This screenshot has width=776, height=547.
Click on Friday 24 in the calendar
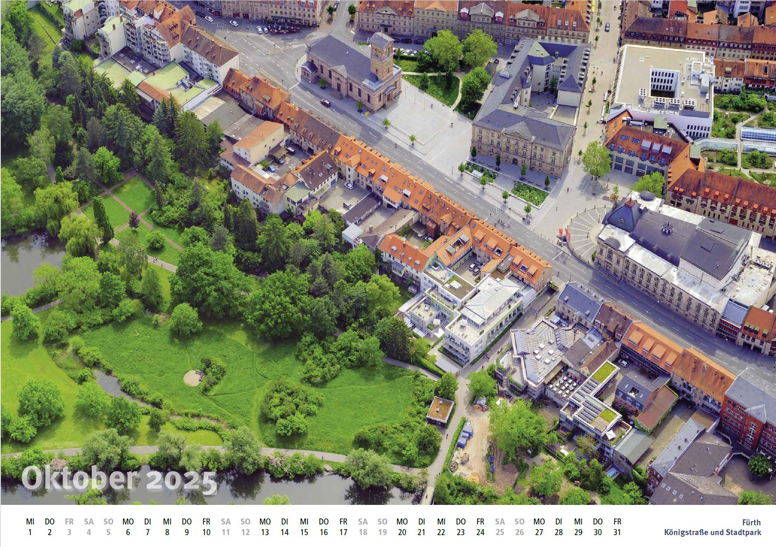[480, 527]
